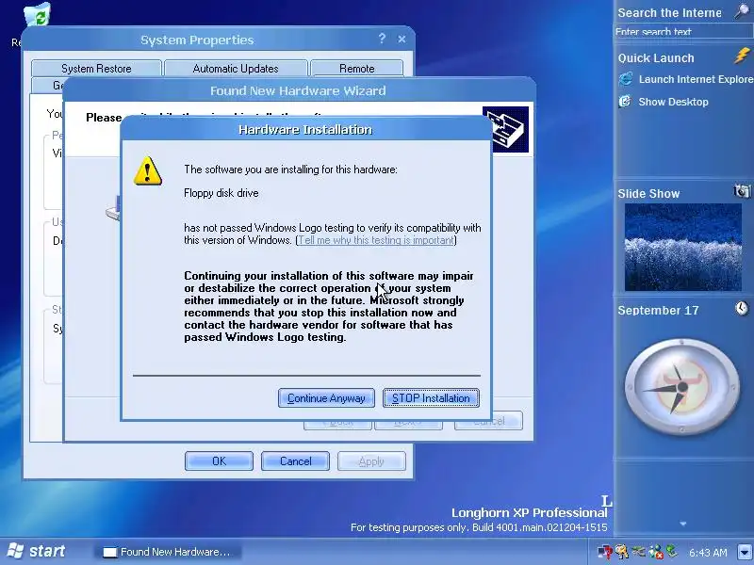Open the Start menu

[x=37, y=551]
